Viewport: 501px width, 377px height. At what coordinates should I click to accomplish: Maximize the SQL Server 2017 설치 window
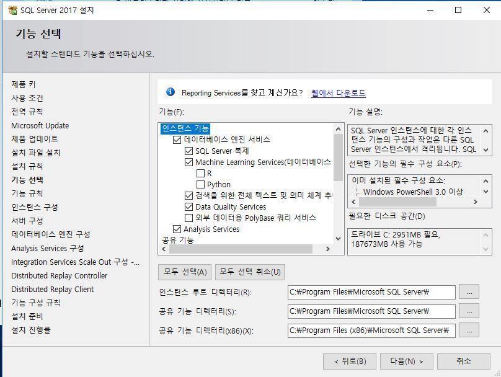pyautogui.click(x=458, y=10)
